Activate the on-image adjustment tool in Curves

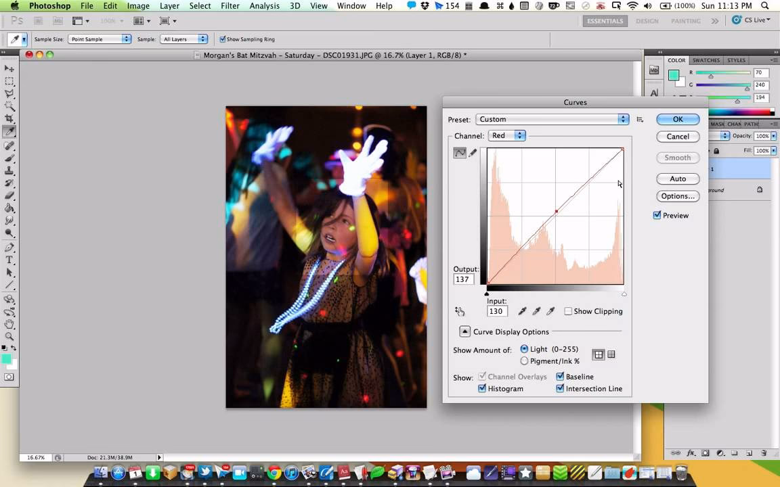tap(460, 311)
